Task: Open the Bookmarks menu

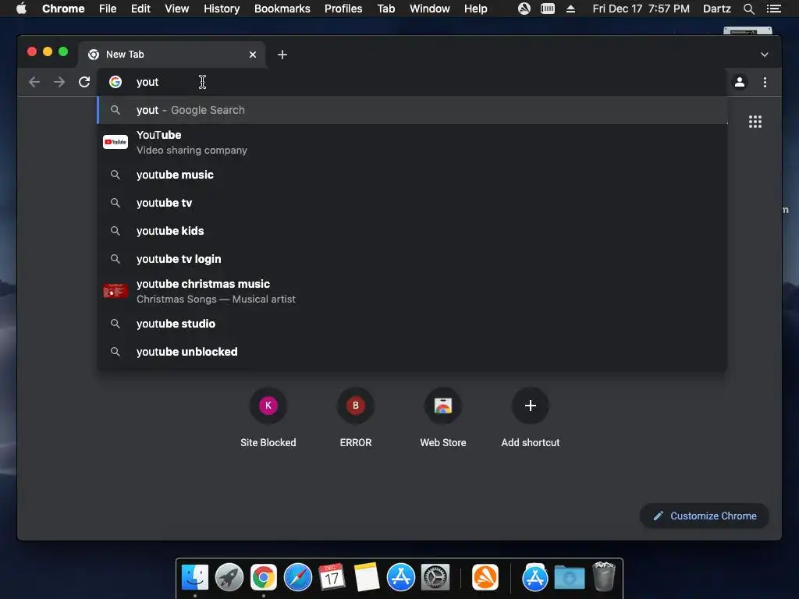Action: click(282, 9)
